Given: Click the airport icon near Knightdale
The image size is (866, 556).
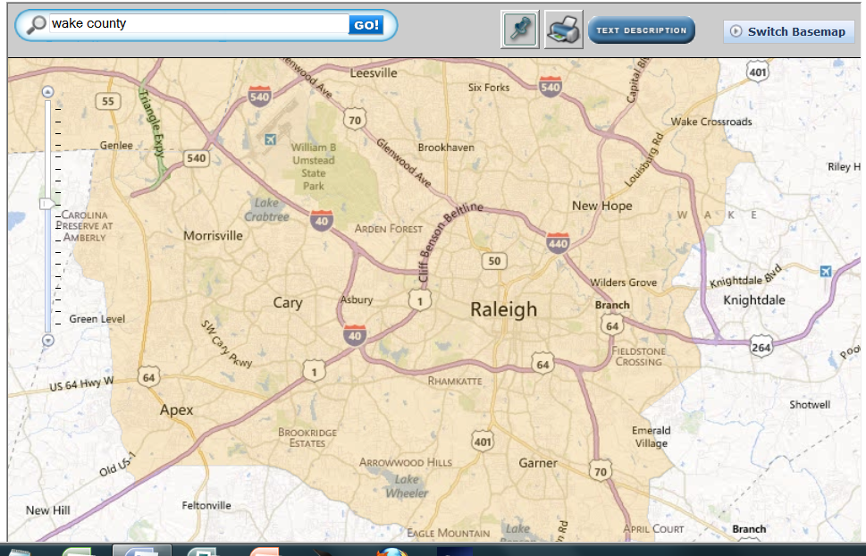Looking at the screenshot, I should [825, 271].
